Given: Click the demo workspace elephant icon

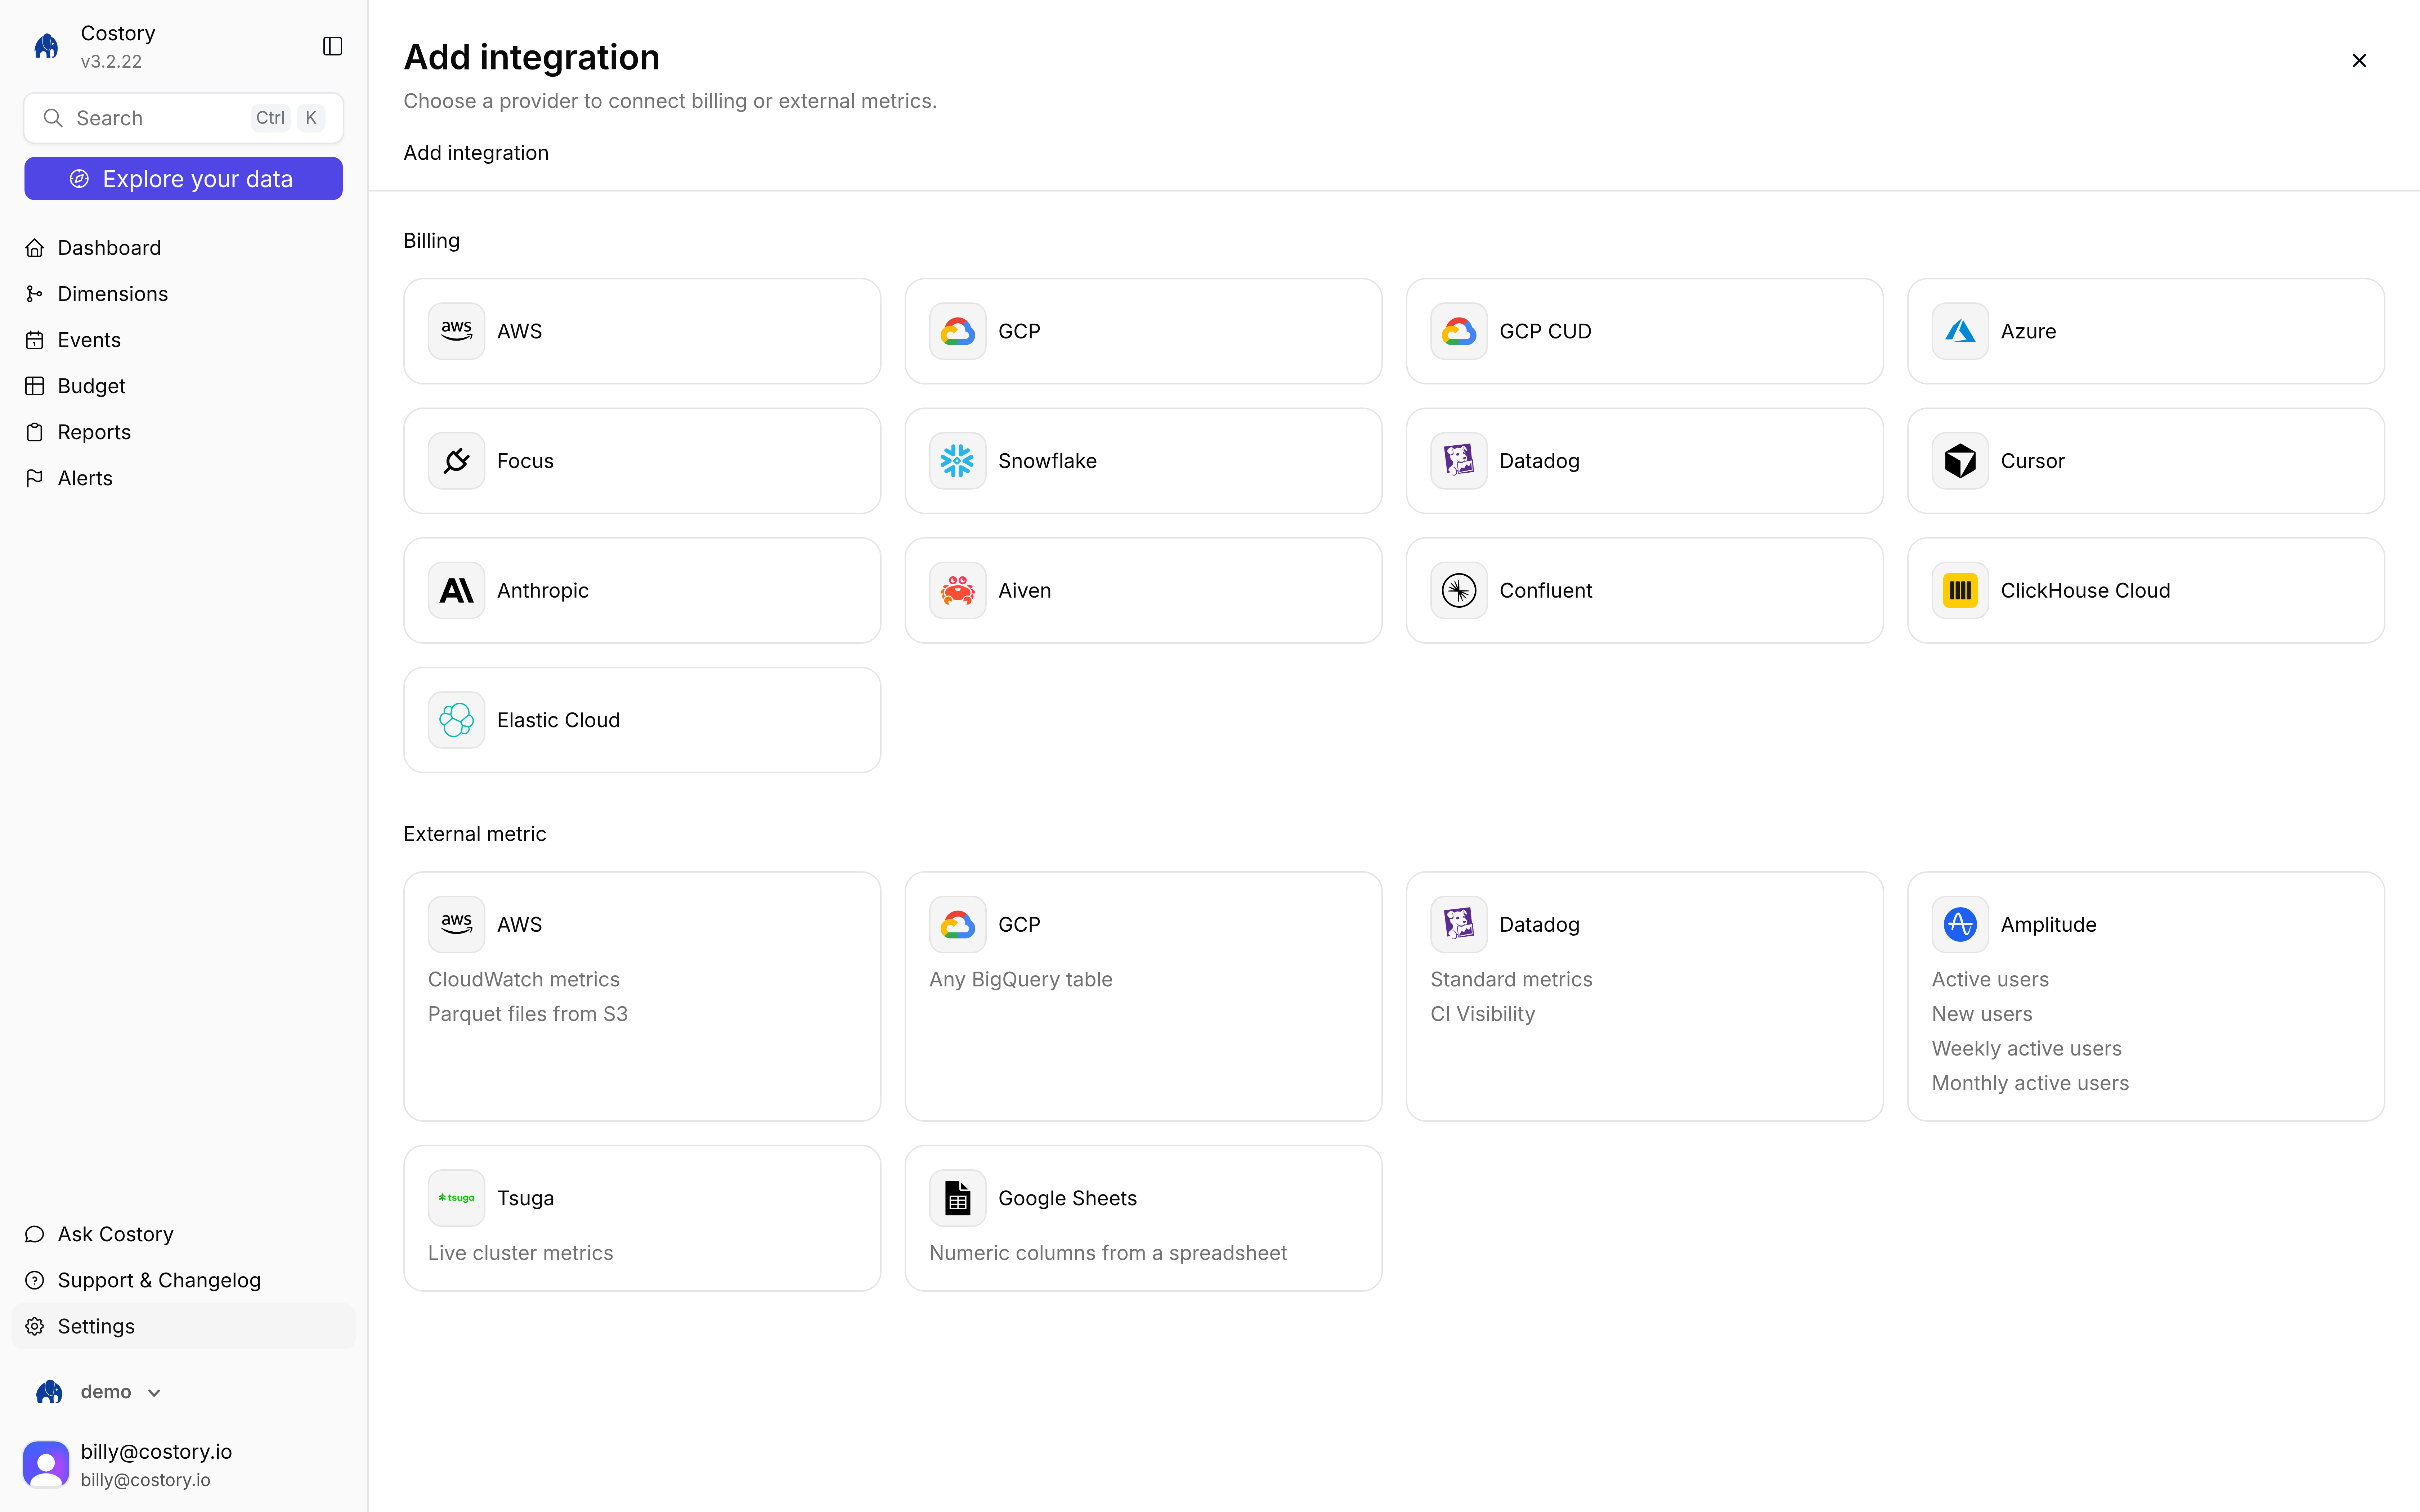Looking at the screenshot, I should click(x=49, y=1392).
